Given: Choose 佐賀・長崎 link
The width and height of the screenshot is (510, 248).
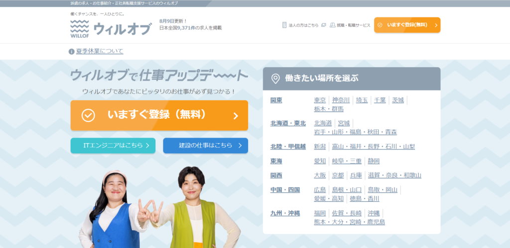Looking at the screenshot, I should click(347, 213).
